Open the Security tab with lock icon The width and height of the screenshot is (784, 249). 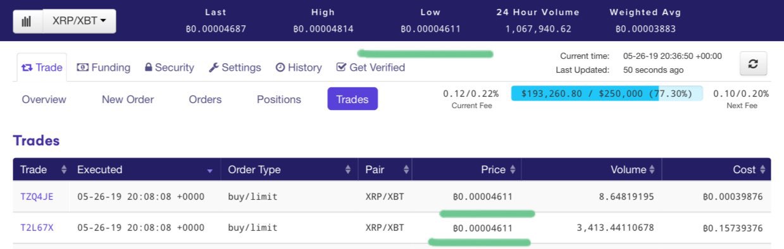pos(169,68)
